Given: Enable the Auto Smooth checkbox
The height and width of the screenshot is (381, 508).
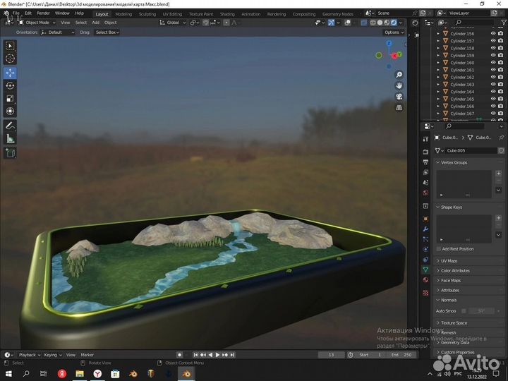Looking at the screenshot, I should coord(464,311).
